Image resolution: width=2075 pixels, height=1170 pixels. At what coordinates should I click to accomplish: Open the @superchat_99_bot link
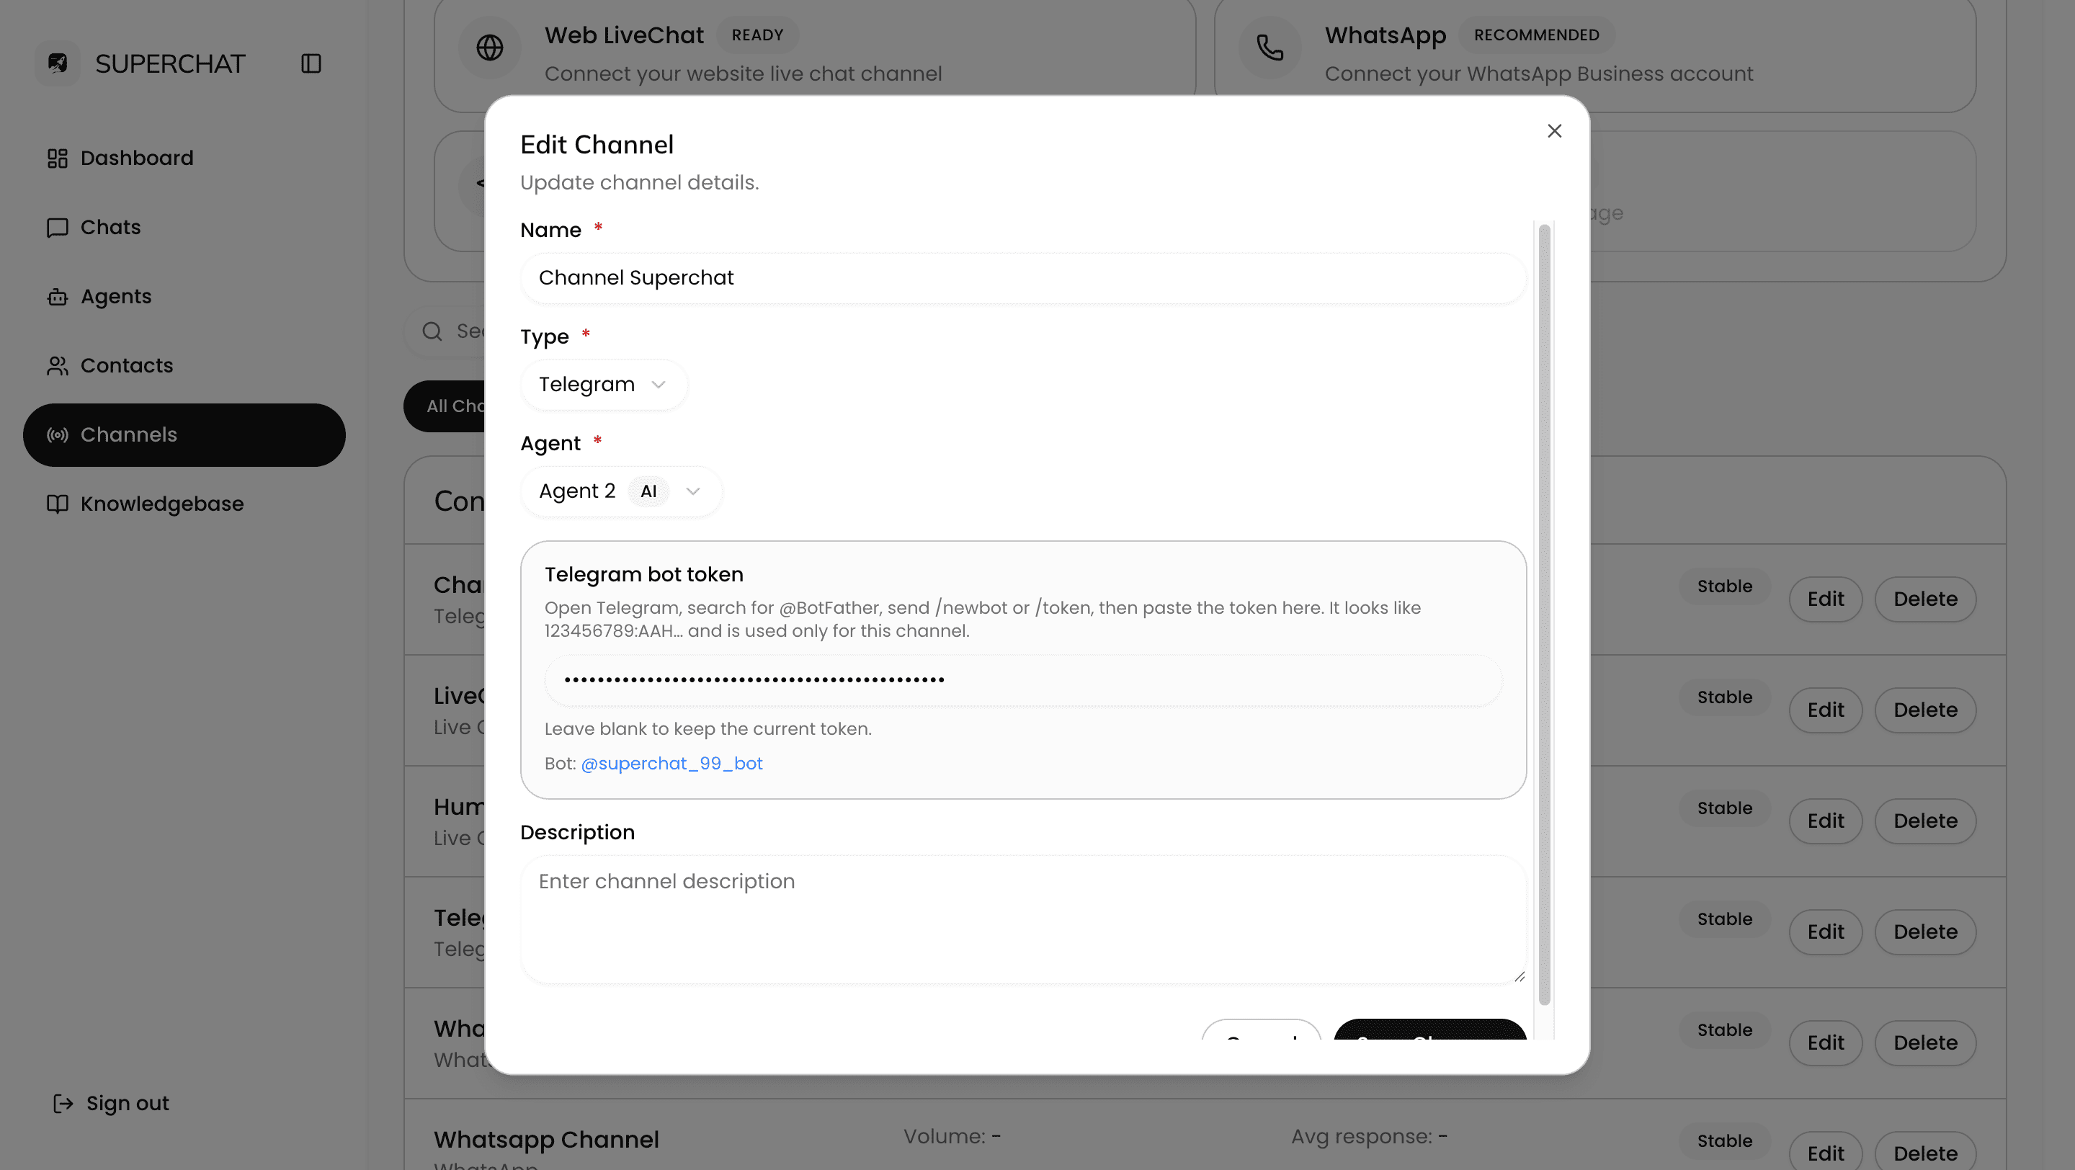(x=671, y=764)
